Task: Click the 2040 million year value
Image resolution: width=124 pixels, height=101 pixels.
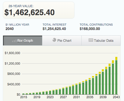Action: point(9,29)
